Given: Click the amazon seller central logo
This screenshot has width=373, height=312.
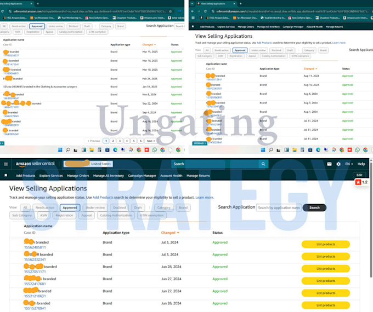Looking at the screenshot, I should pyautogui.click(x=35, y=164).
